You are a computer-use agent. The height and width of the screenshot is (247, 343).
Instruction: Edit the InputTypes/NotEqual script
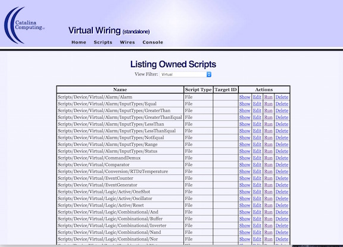pos(257,137)
